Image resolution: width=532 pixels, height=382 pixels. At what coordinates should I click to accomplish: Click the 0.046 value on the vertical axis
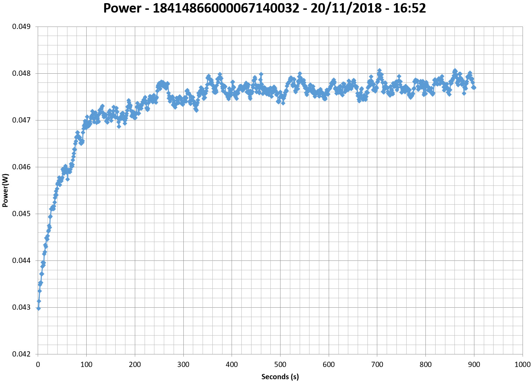pos(22,167)
